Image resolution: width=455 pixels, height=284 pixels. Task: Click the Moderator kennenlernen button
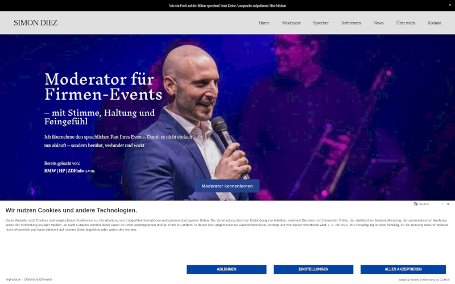tap(227, 186)
